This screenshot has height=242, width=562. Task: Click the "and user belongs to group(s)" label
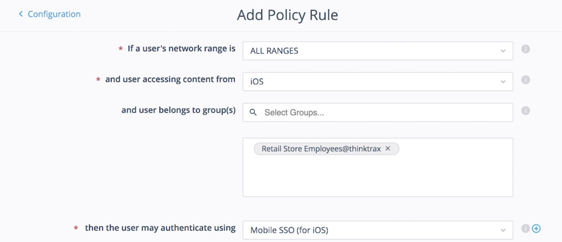(178, 110)
